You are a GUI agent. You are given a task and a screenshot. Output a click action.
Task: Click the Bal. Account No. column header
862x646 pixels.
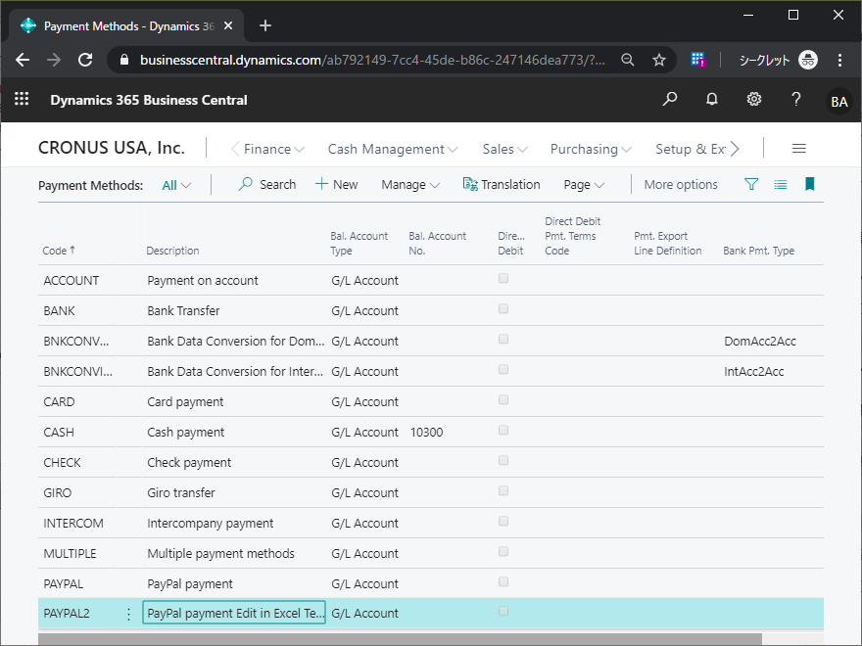click(437, 244)
